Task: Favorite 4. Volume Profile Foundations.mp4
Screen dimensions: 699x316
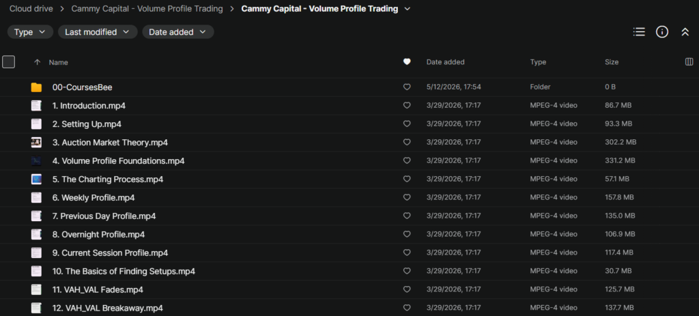Action: click(407, 160)
